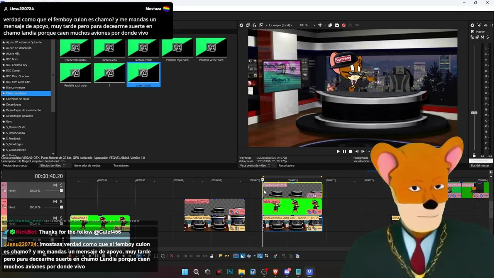
Task: Open preview quality dropdown 'La mejor (total)'
Action: pyautogui.click(x=281, y=25)
